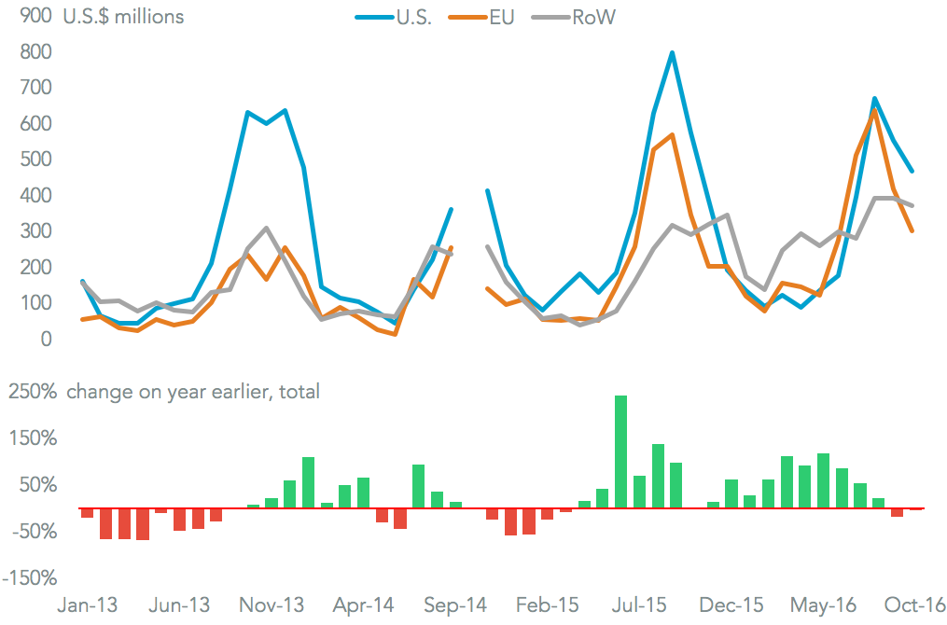The height and width of the screenshot is (625, 947).
Task: Click the 500 y-axis value label
Action: (34, 160)
